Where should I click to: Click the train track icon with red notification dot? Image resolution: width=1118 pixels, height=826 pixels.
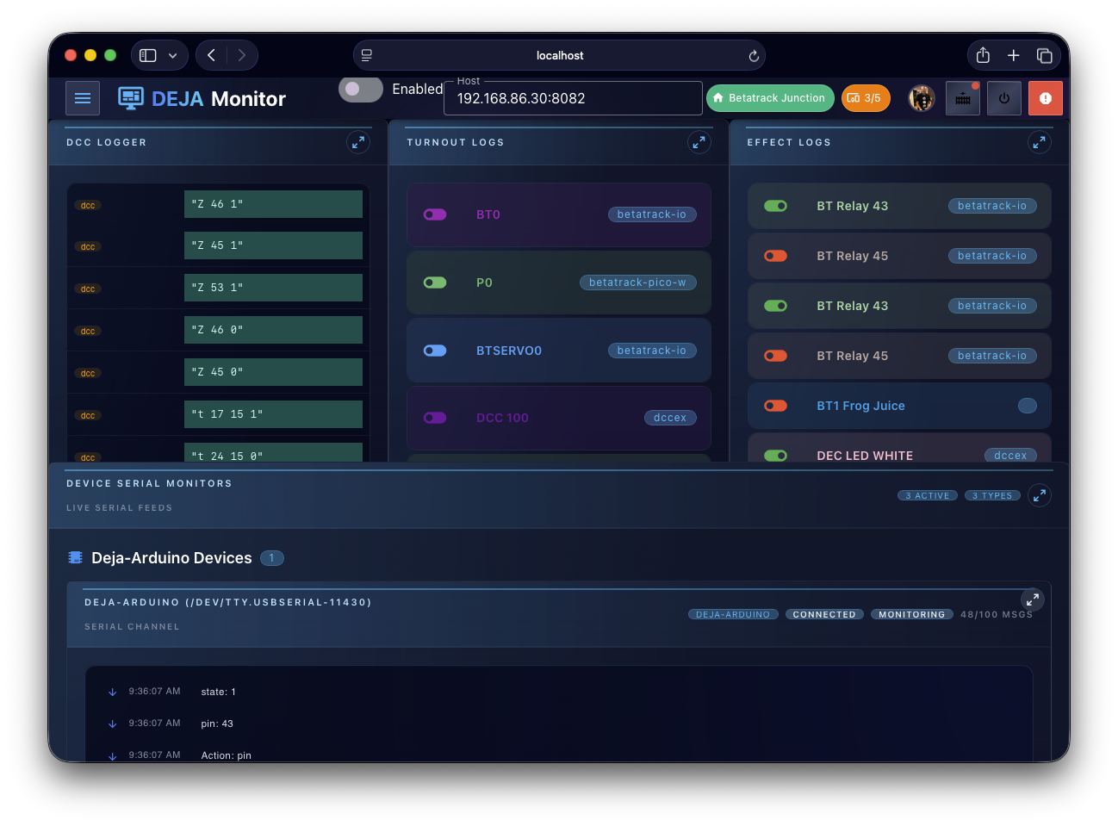963,97
